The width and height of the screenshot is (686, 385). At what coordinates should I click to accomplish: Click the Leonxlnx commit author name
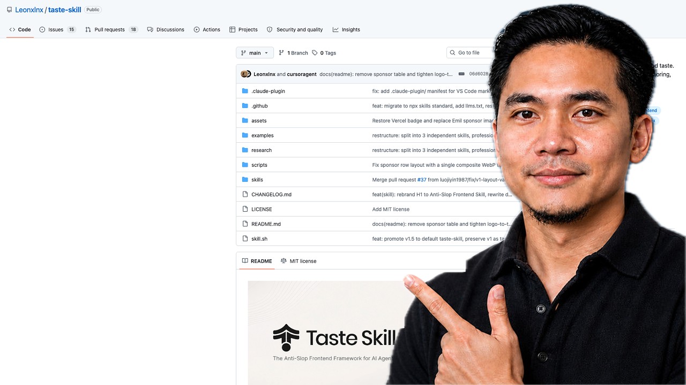click(264, 74)
